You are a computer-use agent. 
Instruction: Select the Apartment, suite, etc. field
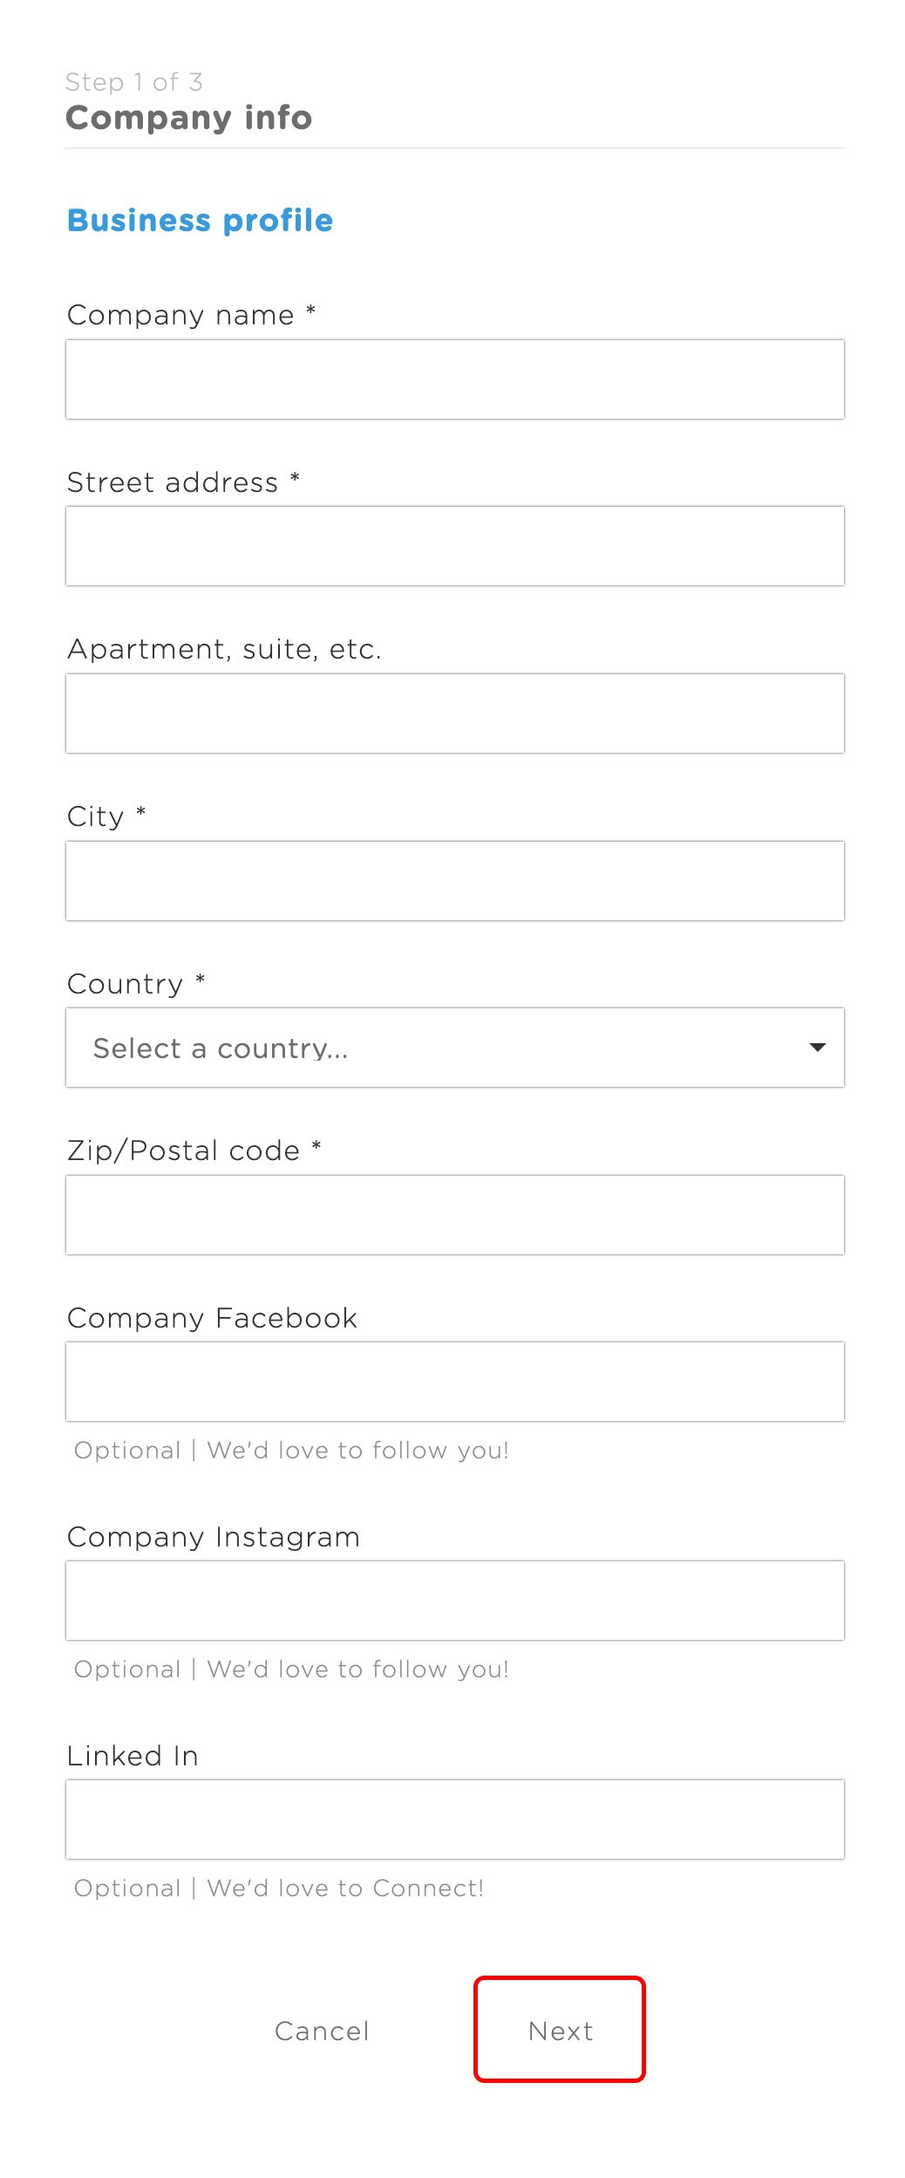(x=454, y=713)
